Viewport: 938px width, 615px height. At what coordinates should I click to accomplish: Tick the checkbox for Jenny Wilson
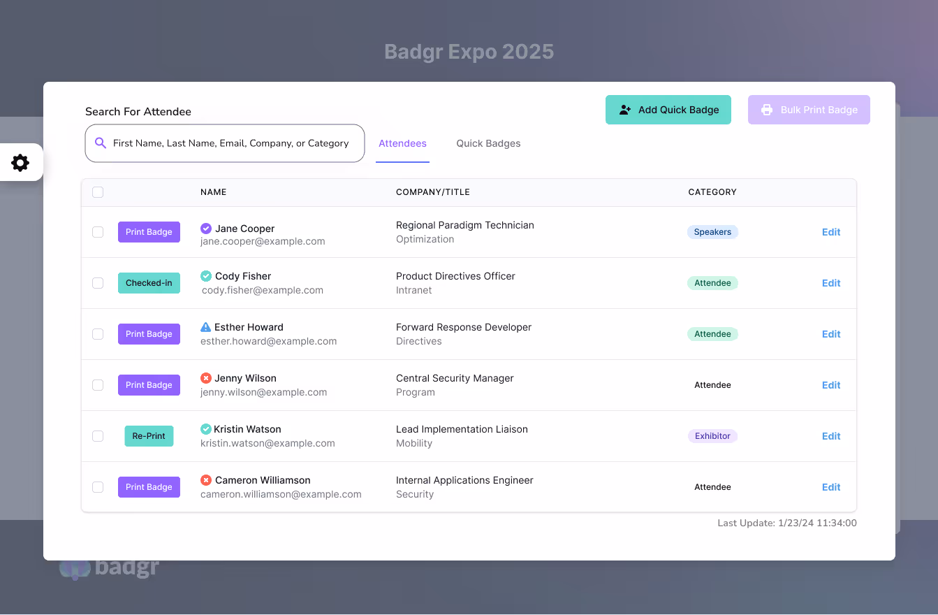tap(98, 385)
